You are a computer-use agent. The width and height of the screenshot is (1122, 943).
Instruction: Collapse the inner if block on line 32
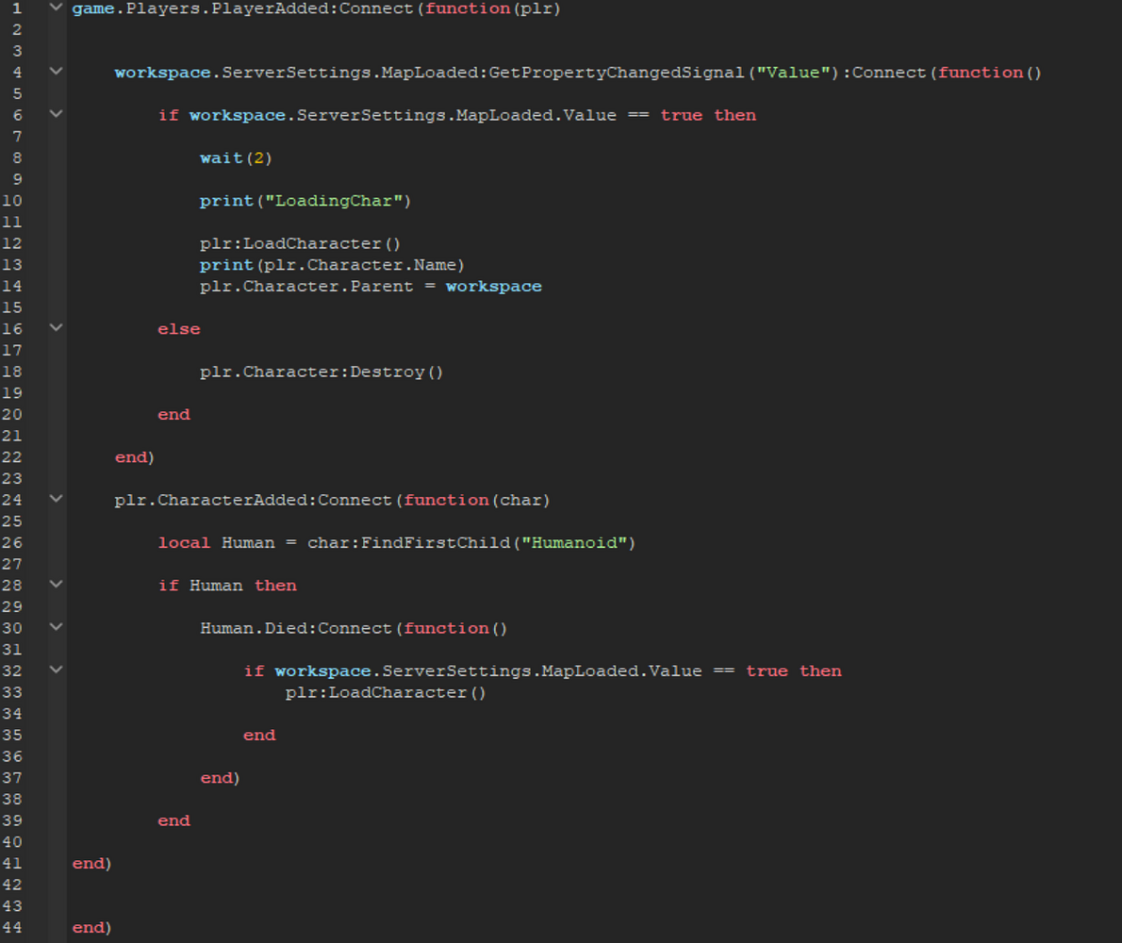click(x=55, y=670)
